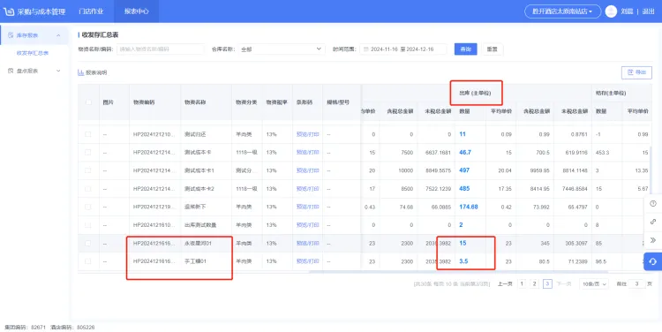Toggle the select-all checkbox in table header
This screenshot has width=662, height=332.
[x=88, y=102]
